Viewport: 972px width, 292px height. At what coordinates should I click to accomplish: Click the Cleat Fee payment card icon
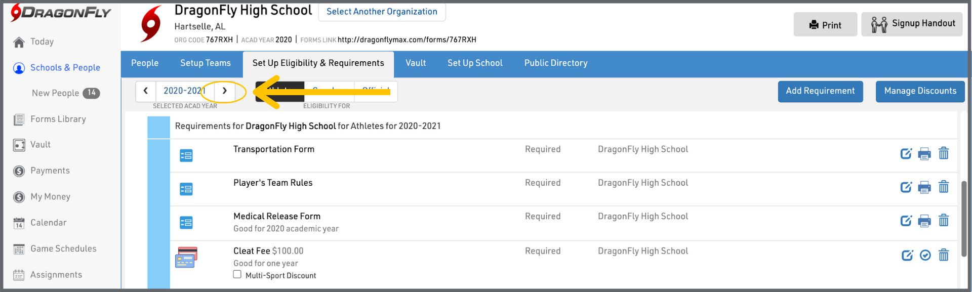pos(186,258)
